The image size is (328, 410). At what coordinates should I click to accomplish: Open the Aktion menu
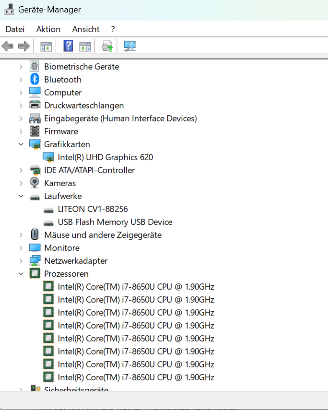tap(48, 29)
